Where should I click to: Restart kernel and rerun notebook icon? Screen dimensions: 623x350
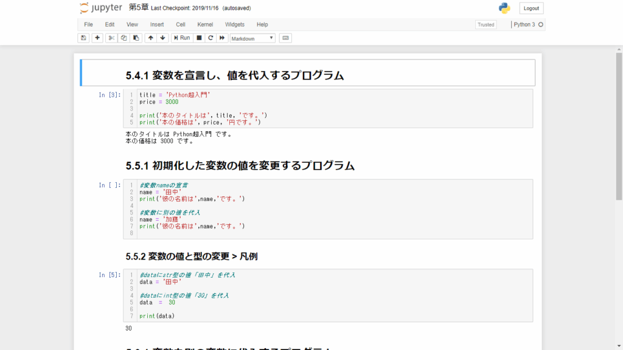(223, 38)
